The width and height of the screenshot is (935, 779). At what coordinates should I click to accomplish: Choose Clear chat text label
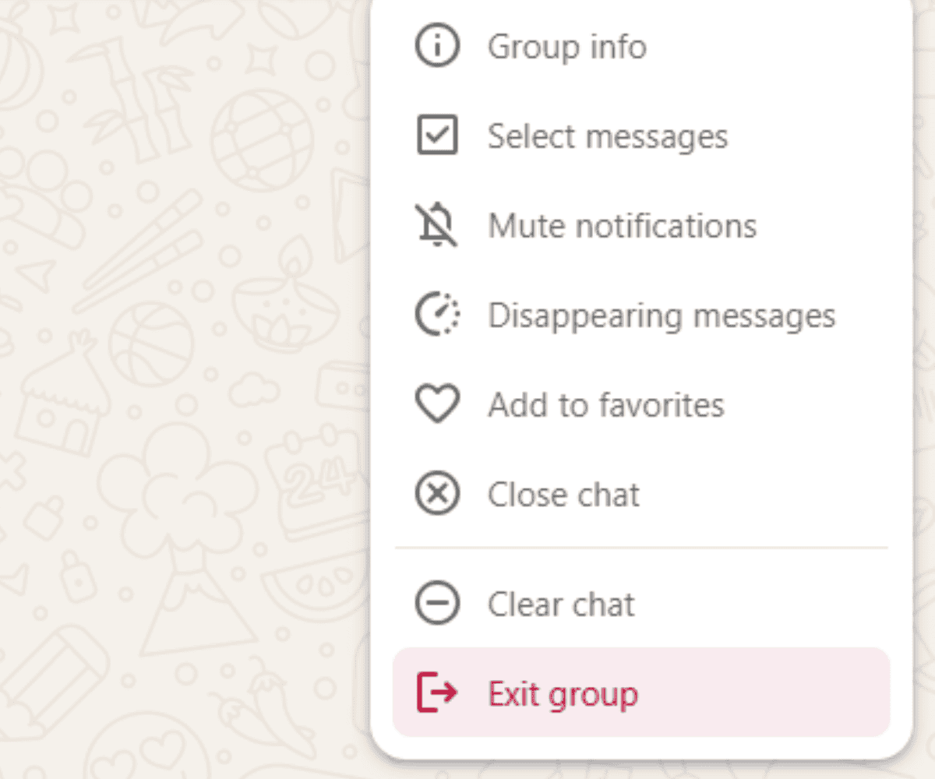pyautogui.click(x=561, y=605)
